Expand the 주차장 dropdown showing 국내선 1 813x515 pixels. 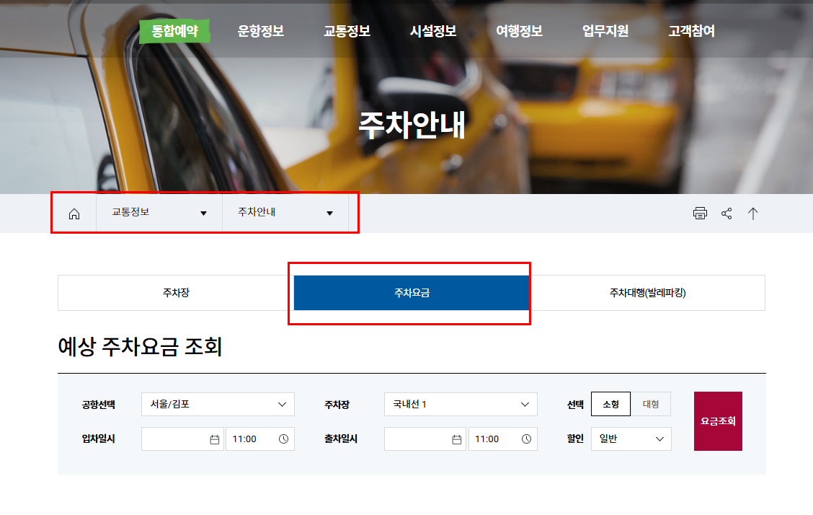tap(460, 404)
